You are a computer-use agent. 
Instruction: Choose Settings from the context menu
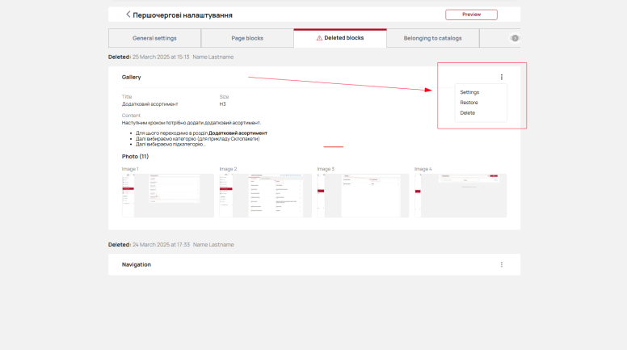[469, 92]
